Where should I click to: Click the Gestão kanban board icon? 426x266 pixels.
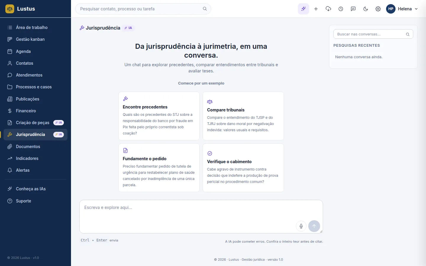pos(10,39)
